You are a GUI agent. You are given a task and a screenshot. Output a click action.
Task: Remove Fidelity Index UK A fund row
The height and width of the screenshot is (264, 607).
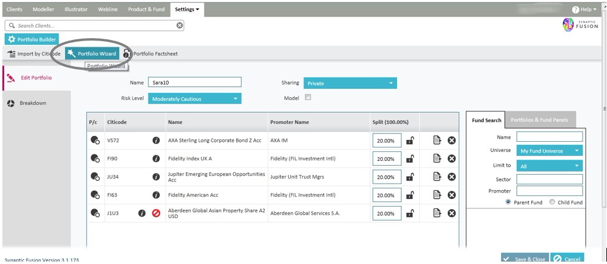tap(451, 159)
